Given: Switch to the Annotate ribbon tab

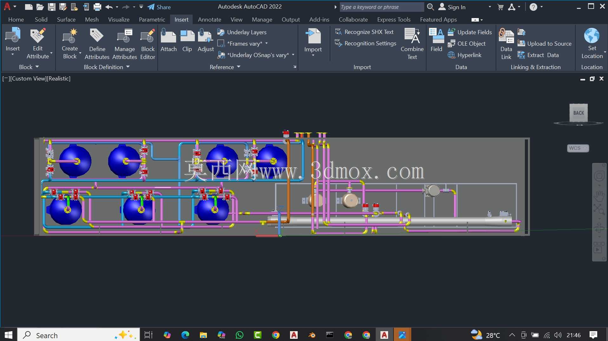Looking at the screenshot, I should (x=209, y=20).
